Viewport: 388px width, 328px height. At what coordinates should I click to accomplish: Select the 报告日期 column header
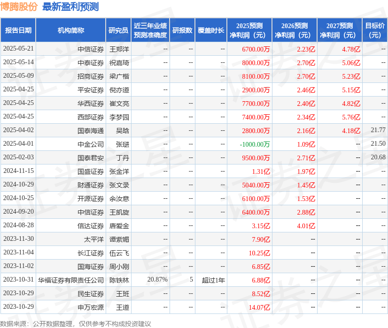click(18, 30)
